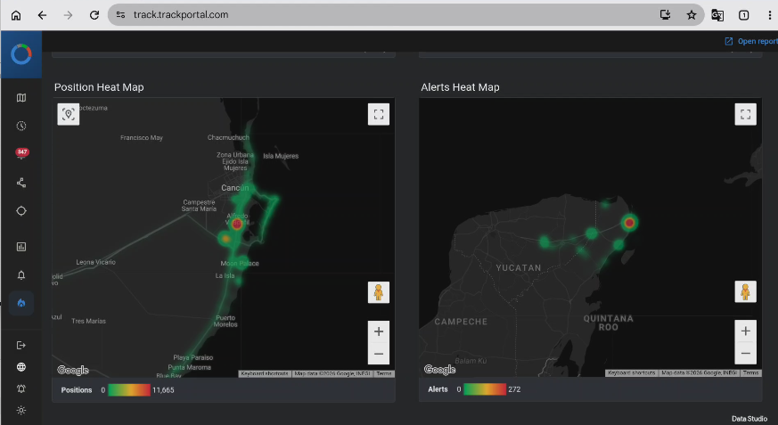Open the report via Open report link
The height and width of the screenshot is (425, 778).
click(751, 41)
